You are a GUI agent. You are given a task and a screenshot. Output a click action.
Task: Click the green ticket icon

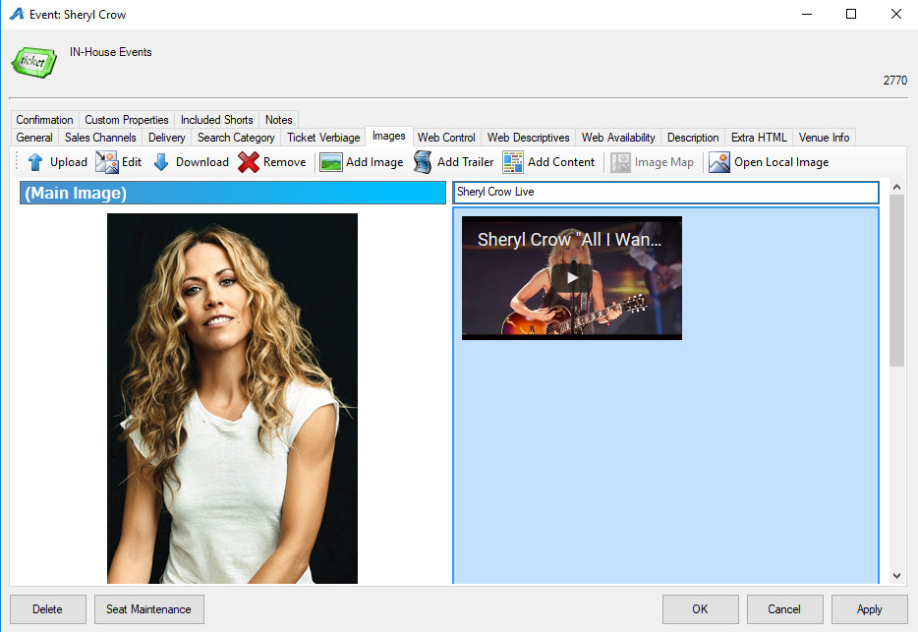pyautogui.click(x=34, y=62)
